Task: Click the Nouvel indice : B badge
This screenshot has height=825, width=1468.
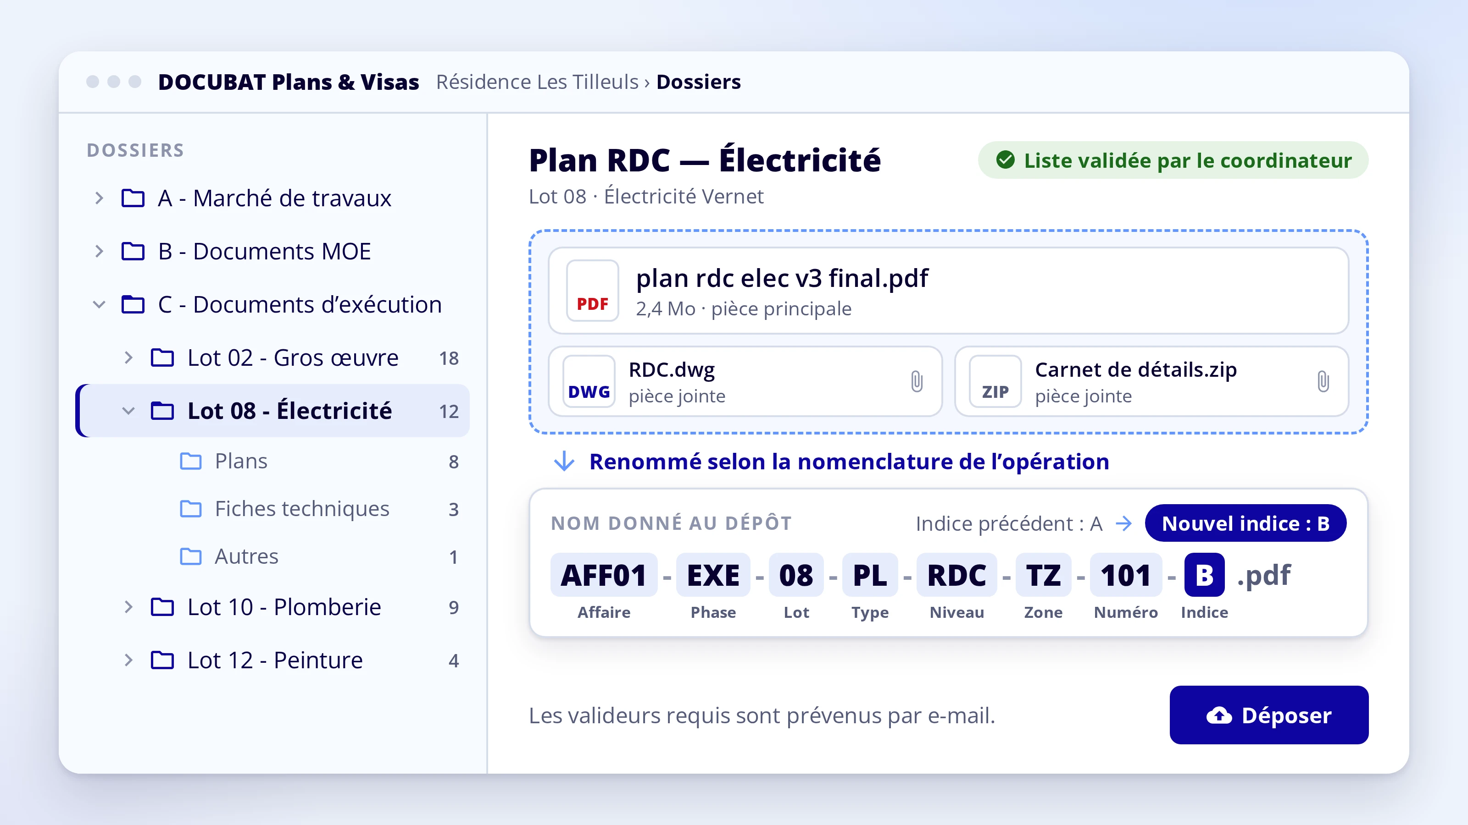Action: coord(1245,522)
